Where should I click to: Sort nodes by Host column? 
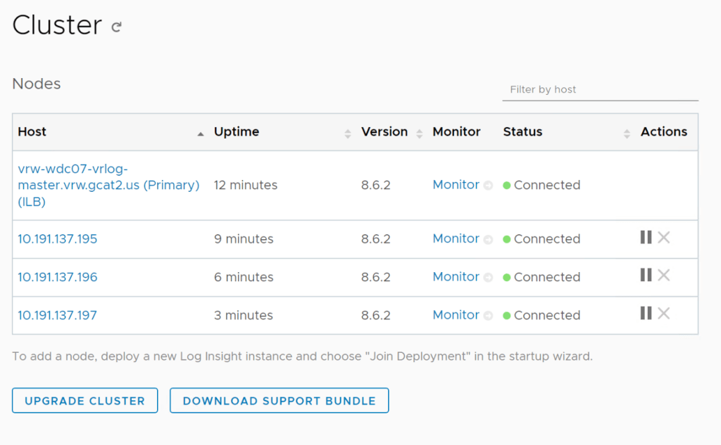coord(200,133)
